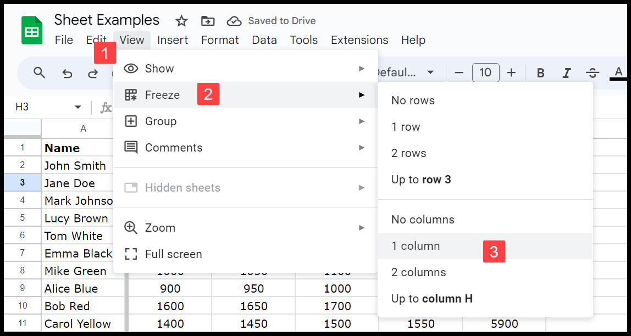The height and width of the screenshot is (336, 631).
Task: Open the Extensions menu
Action: [x=359, y=40]
